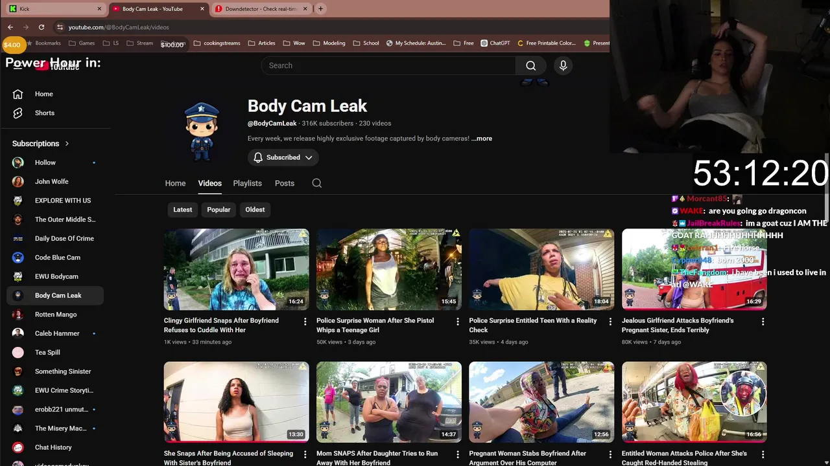Click the YouTube search magnifier button

(x=531, y=65)
